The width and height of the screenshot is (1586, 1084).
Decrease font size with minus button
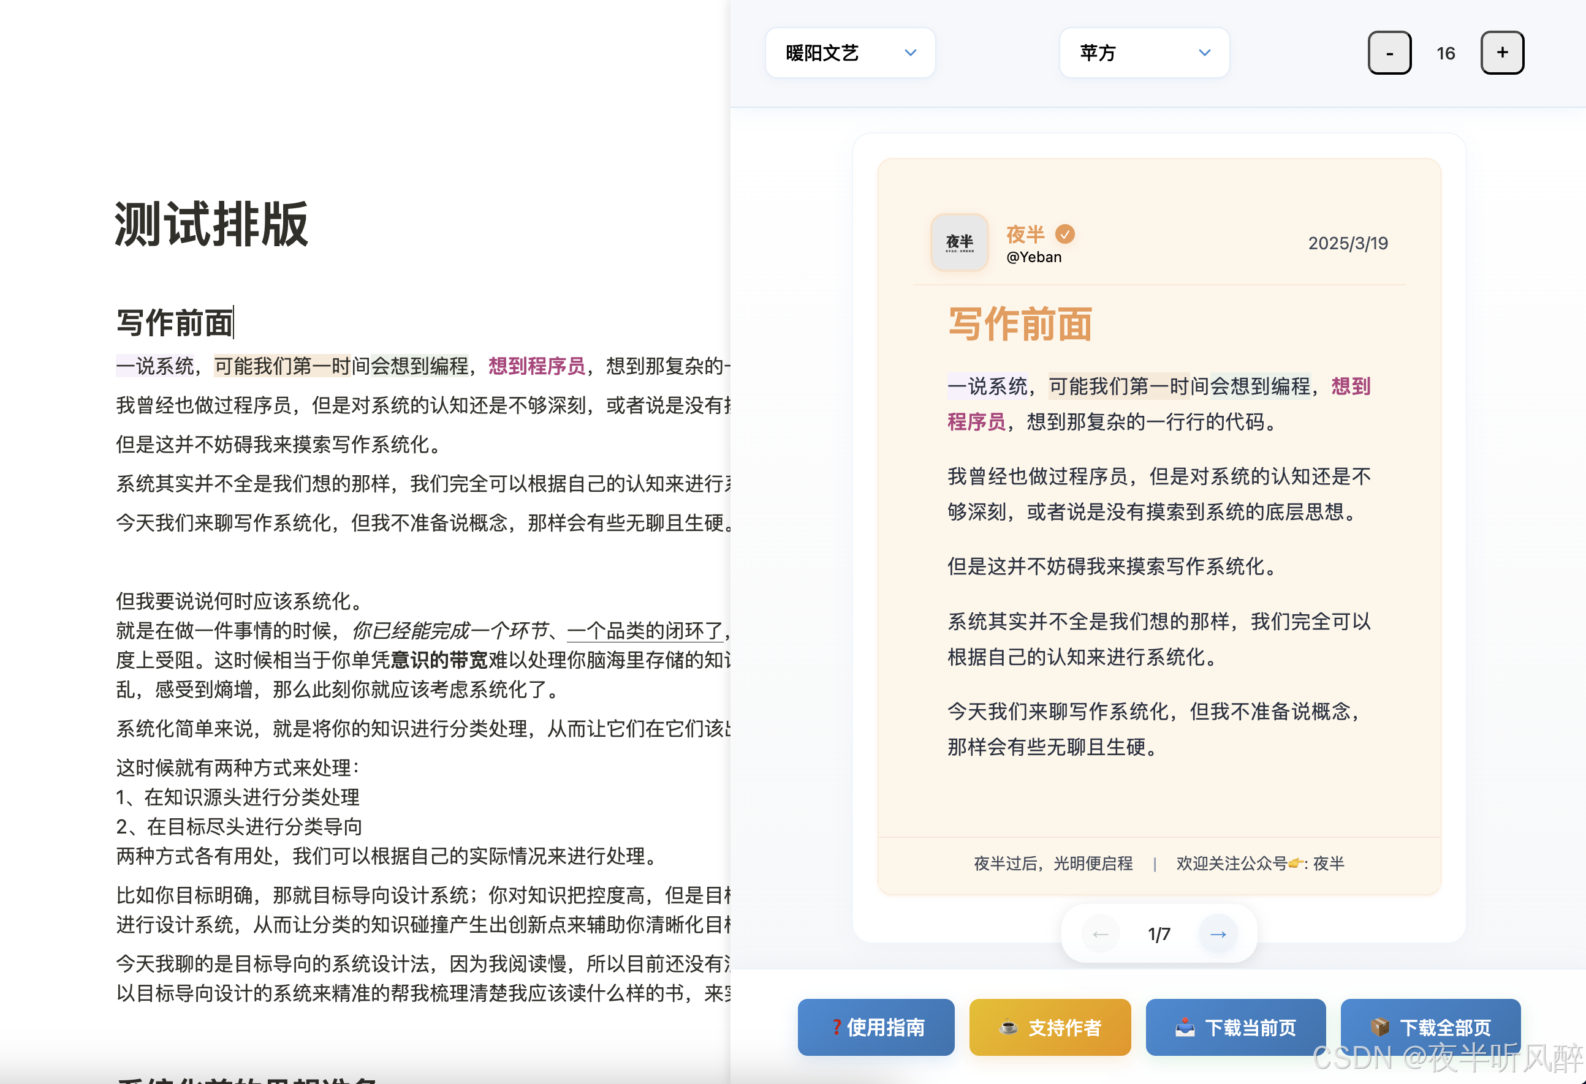point(1389,53)
